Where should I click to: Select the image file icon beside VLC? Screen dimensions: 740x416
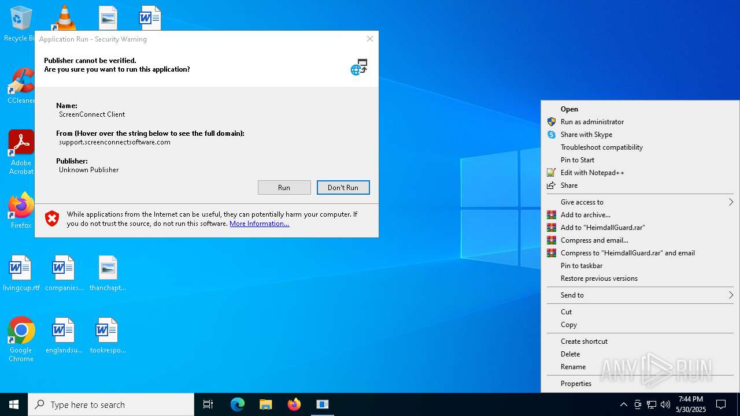tap(108, 17)
